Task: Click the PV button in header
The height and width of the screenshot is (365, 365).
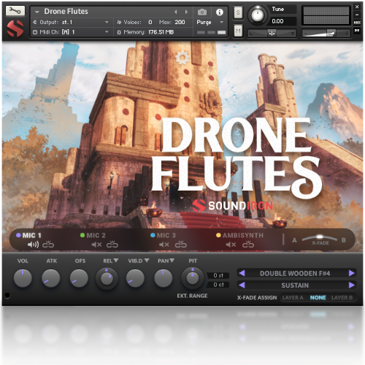Action: tap(357, 31)
